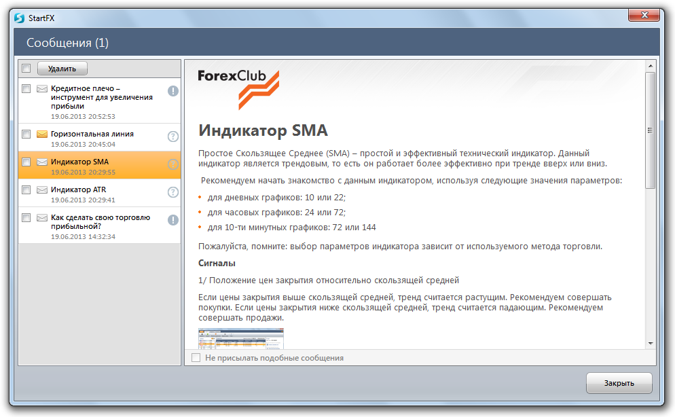Click the Удалить button
The height and width of the screenshot is (417, 675).
pos(62,69)
